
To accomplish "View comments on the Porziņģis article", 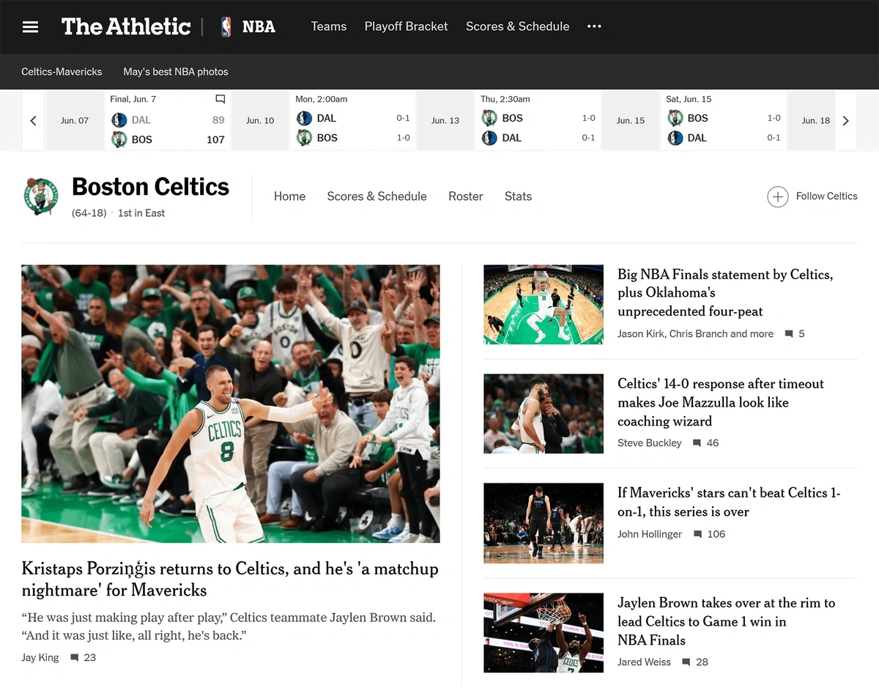I will [x=84, y=657].
